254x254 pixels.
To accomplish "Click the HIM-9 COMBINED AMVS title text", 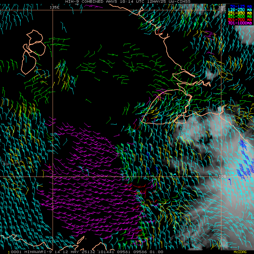I will [128, 2].
